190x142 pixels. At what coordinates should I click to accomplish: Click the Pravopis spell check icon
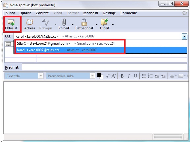[x=46, y=22]
